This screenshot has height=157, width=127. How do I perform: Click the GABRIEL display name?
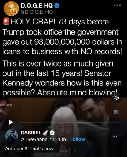click(x=31, y=133)
